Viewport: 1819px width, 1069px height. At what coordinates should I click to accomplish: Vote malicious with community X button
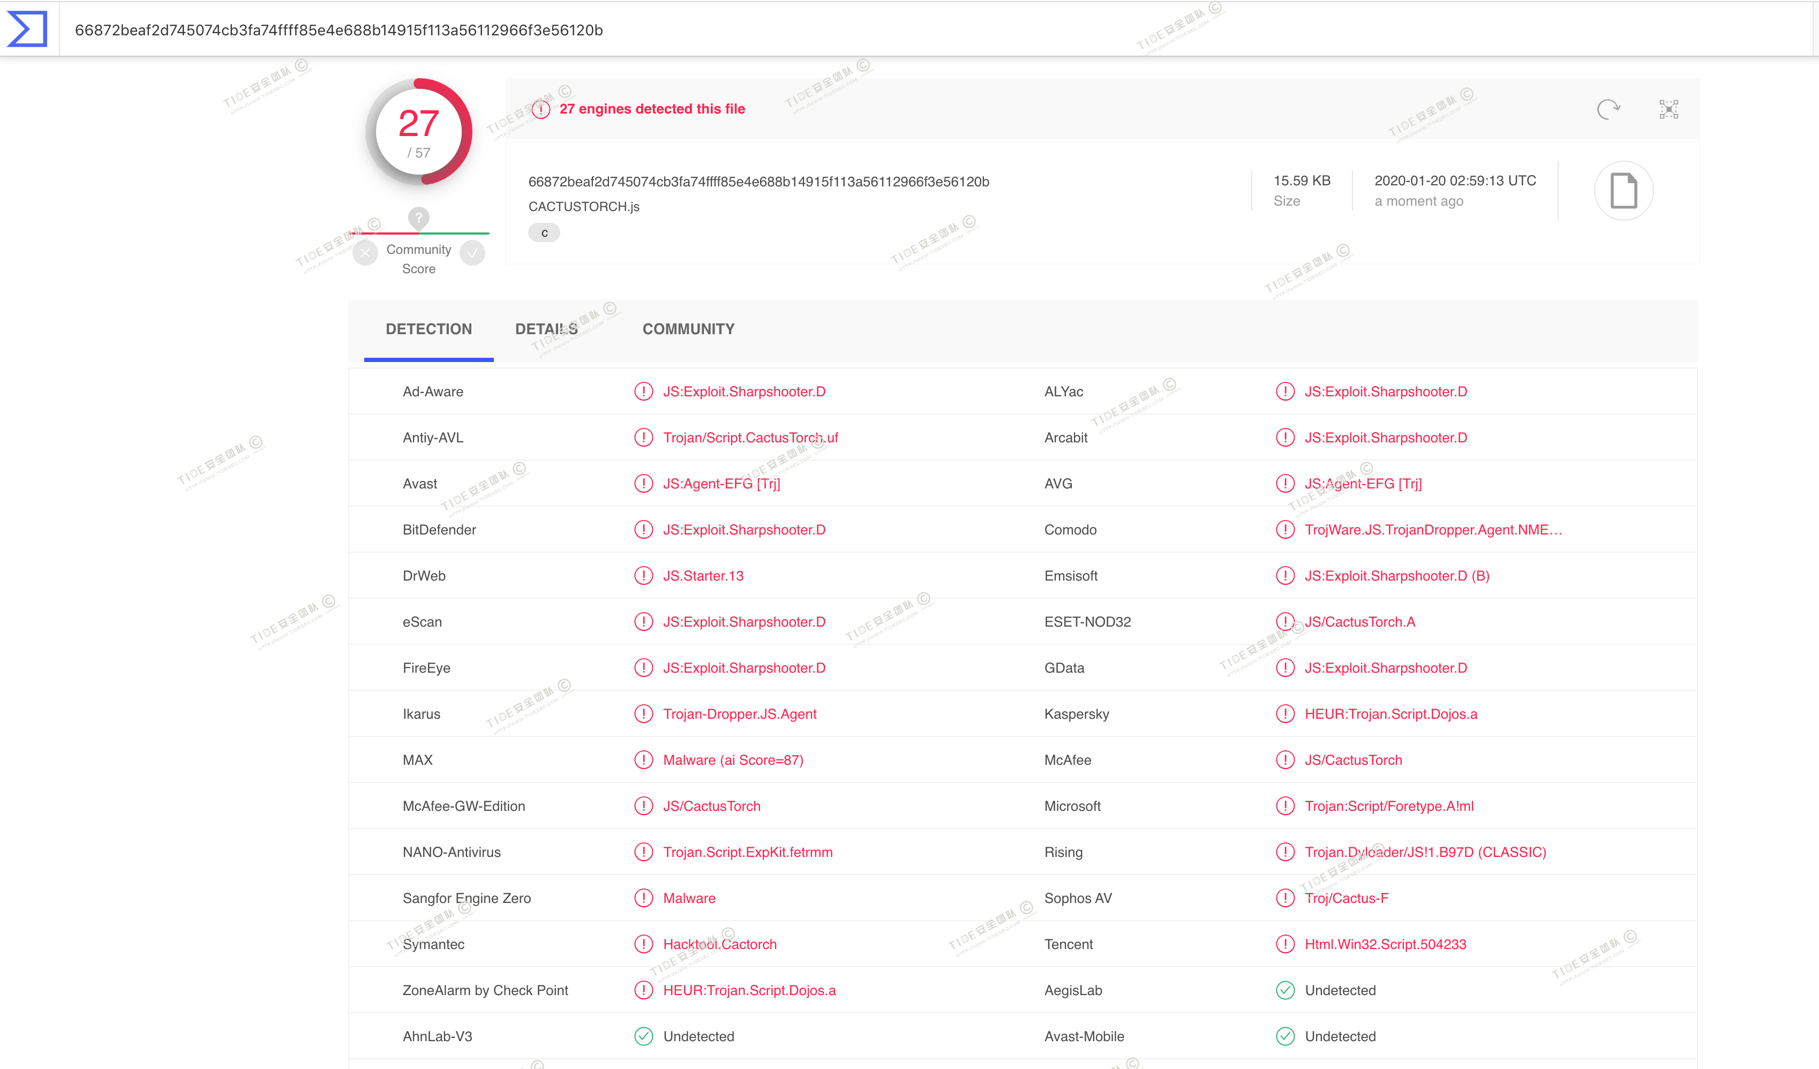pos(365,253)
